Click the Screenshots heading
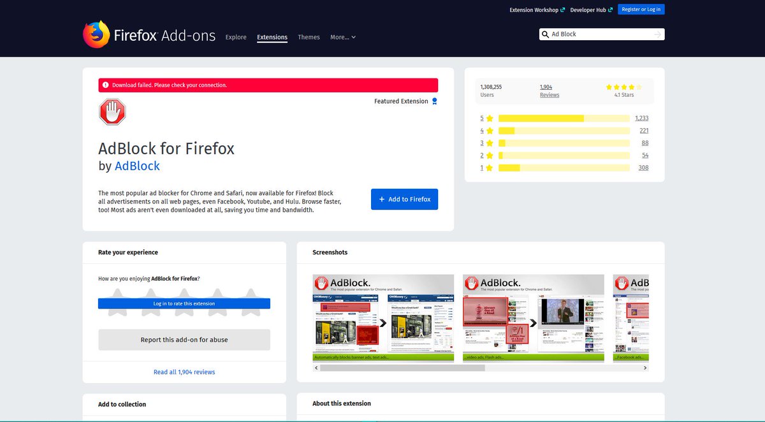 coord(330,252)
